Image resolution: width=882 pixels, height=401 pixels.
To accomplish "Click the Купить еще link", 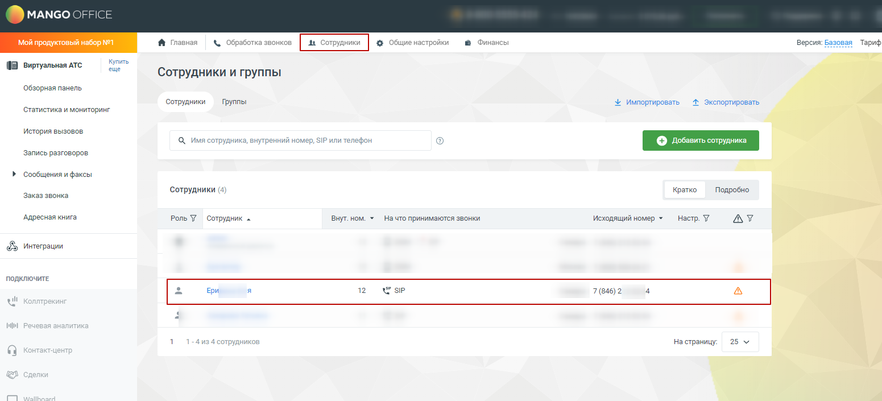I will 118,65.
